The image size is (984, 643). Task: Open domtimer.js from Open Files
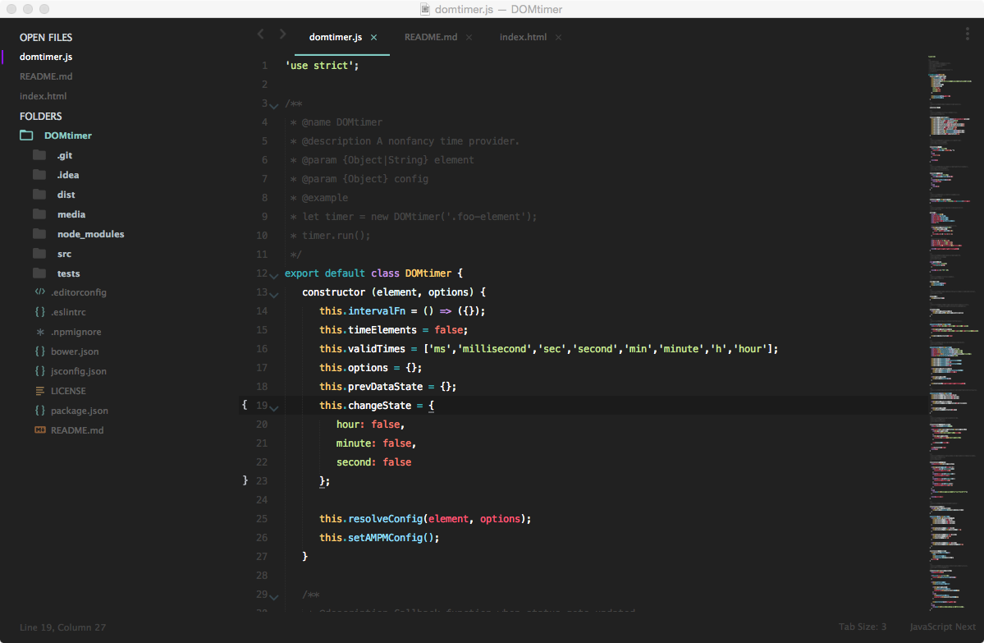pyautogui.click(x=46, y=57)
